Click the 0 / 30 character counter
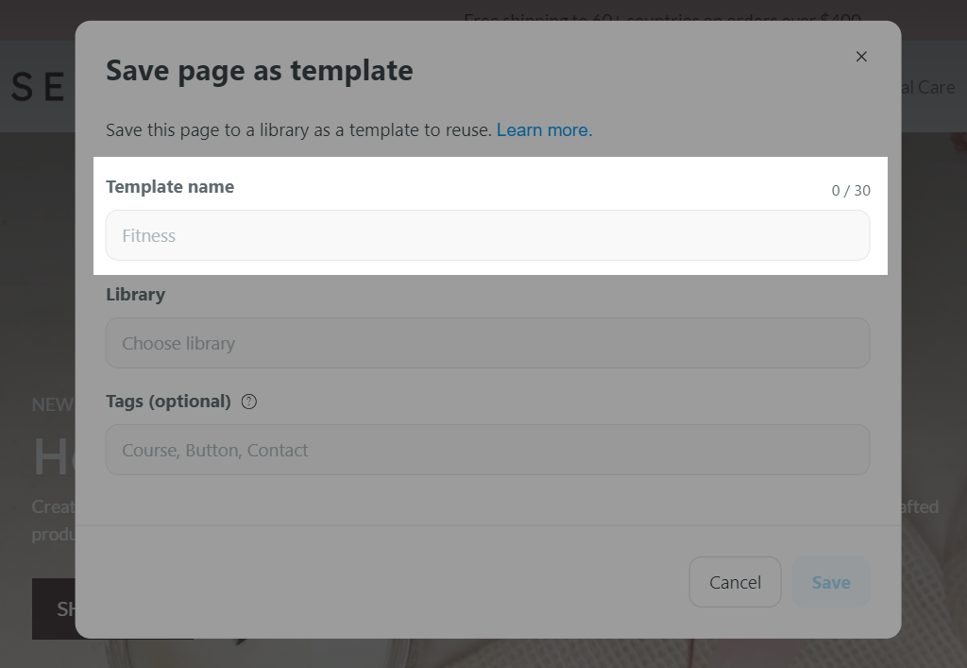The height and width of the screenshot is (668, 967). click(850, 191)
